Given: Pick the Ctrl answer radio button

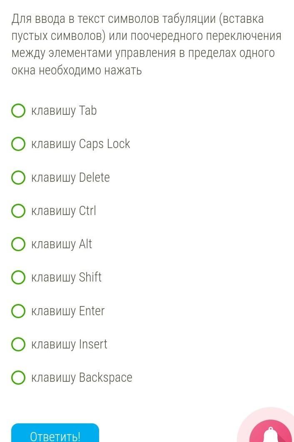Looking at the screenshot, I should 18,211.
